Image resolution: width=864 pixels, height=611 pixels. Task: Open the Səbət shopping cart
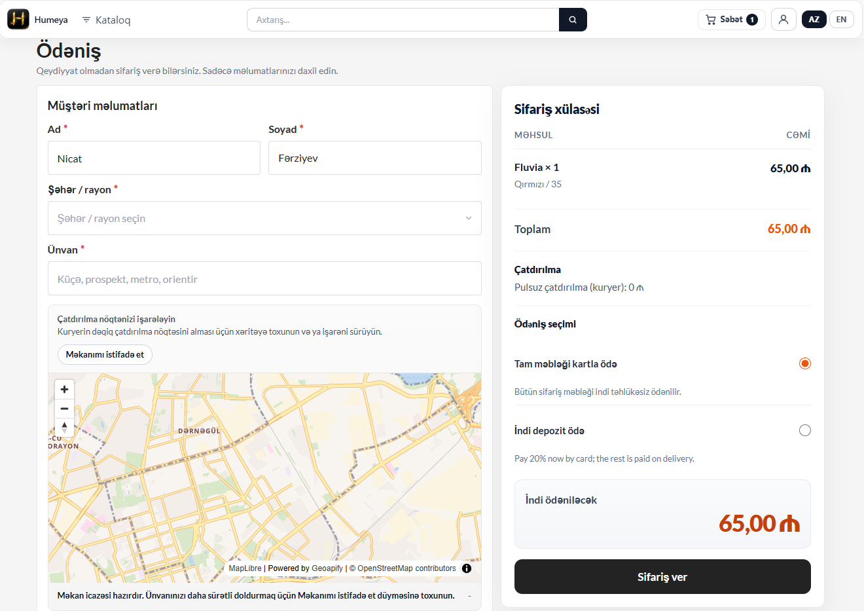pos(731,20)
